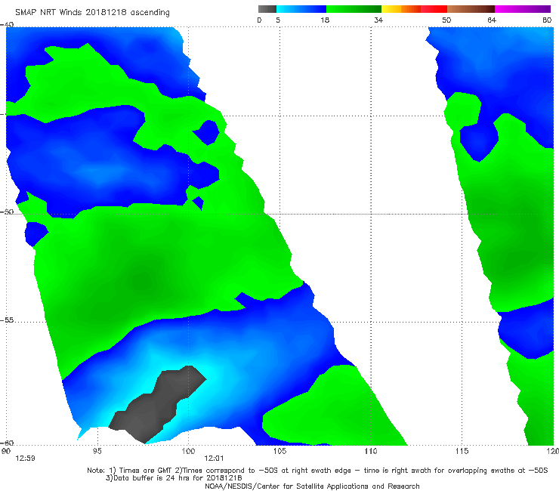Click the dark gray low-wind patch on map
Image resolution: width=559 pixels, height=491 pixels.
tap(157, 405)
